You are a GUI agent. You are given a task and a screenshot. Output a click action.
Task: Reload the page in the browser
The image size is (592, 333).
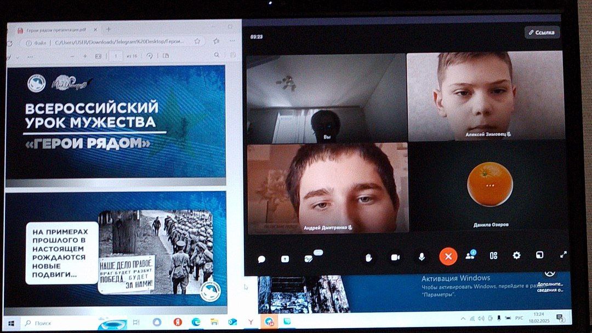(10, 43)
